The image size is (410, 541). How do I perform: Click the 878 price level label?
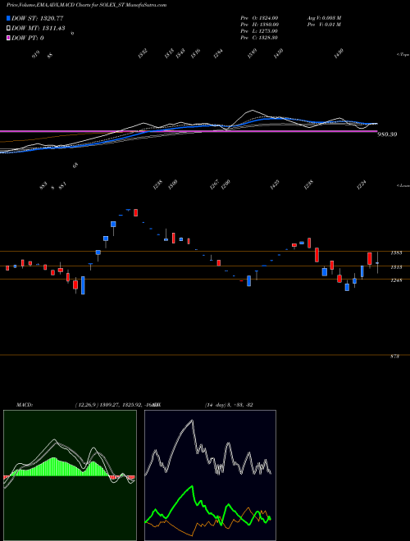tap(394, 357)
